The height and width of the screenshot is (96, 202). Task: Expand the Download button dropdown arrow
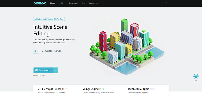click(55, 70)
